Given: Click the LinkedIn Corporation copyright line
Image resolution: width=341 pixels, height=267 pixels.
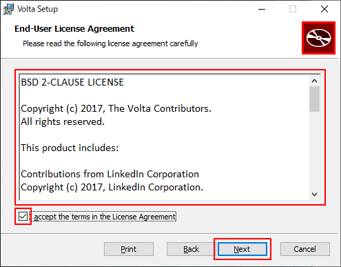Looking at the screenshot, I should (112, 187).
